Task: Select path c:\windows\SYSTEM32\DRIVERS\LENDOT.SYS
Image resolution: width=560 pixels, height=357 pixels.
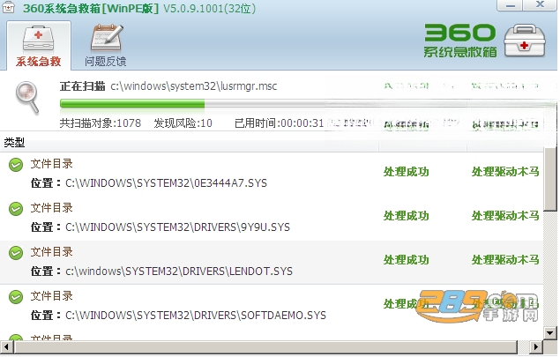Action: click(179, 271)
